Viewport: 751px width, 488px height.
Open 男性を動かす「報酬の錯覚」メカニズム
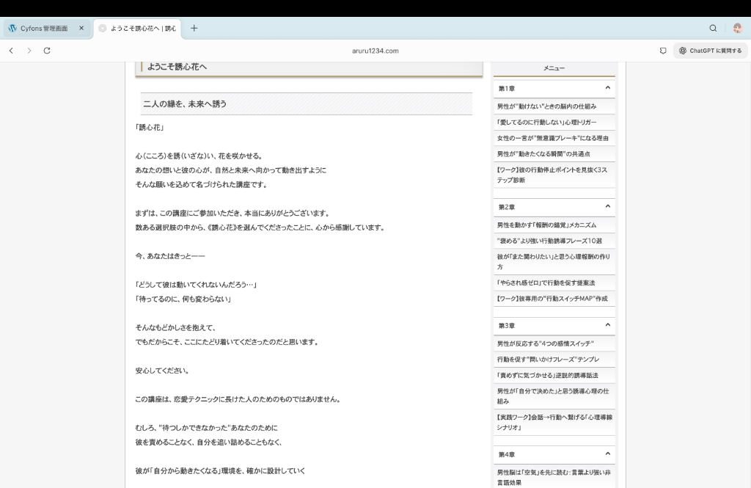(546, 225)
